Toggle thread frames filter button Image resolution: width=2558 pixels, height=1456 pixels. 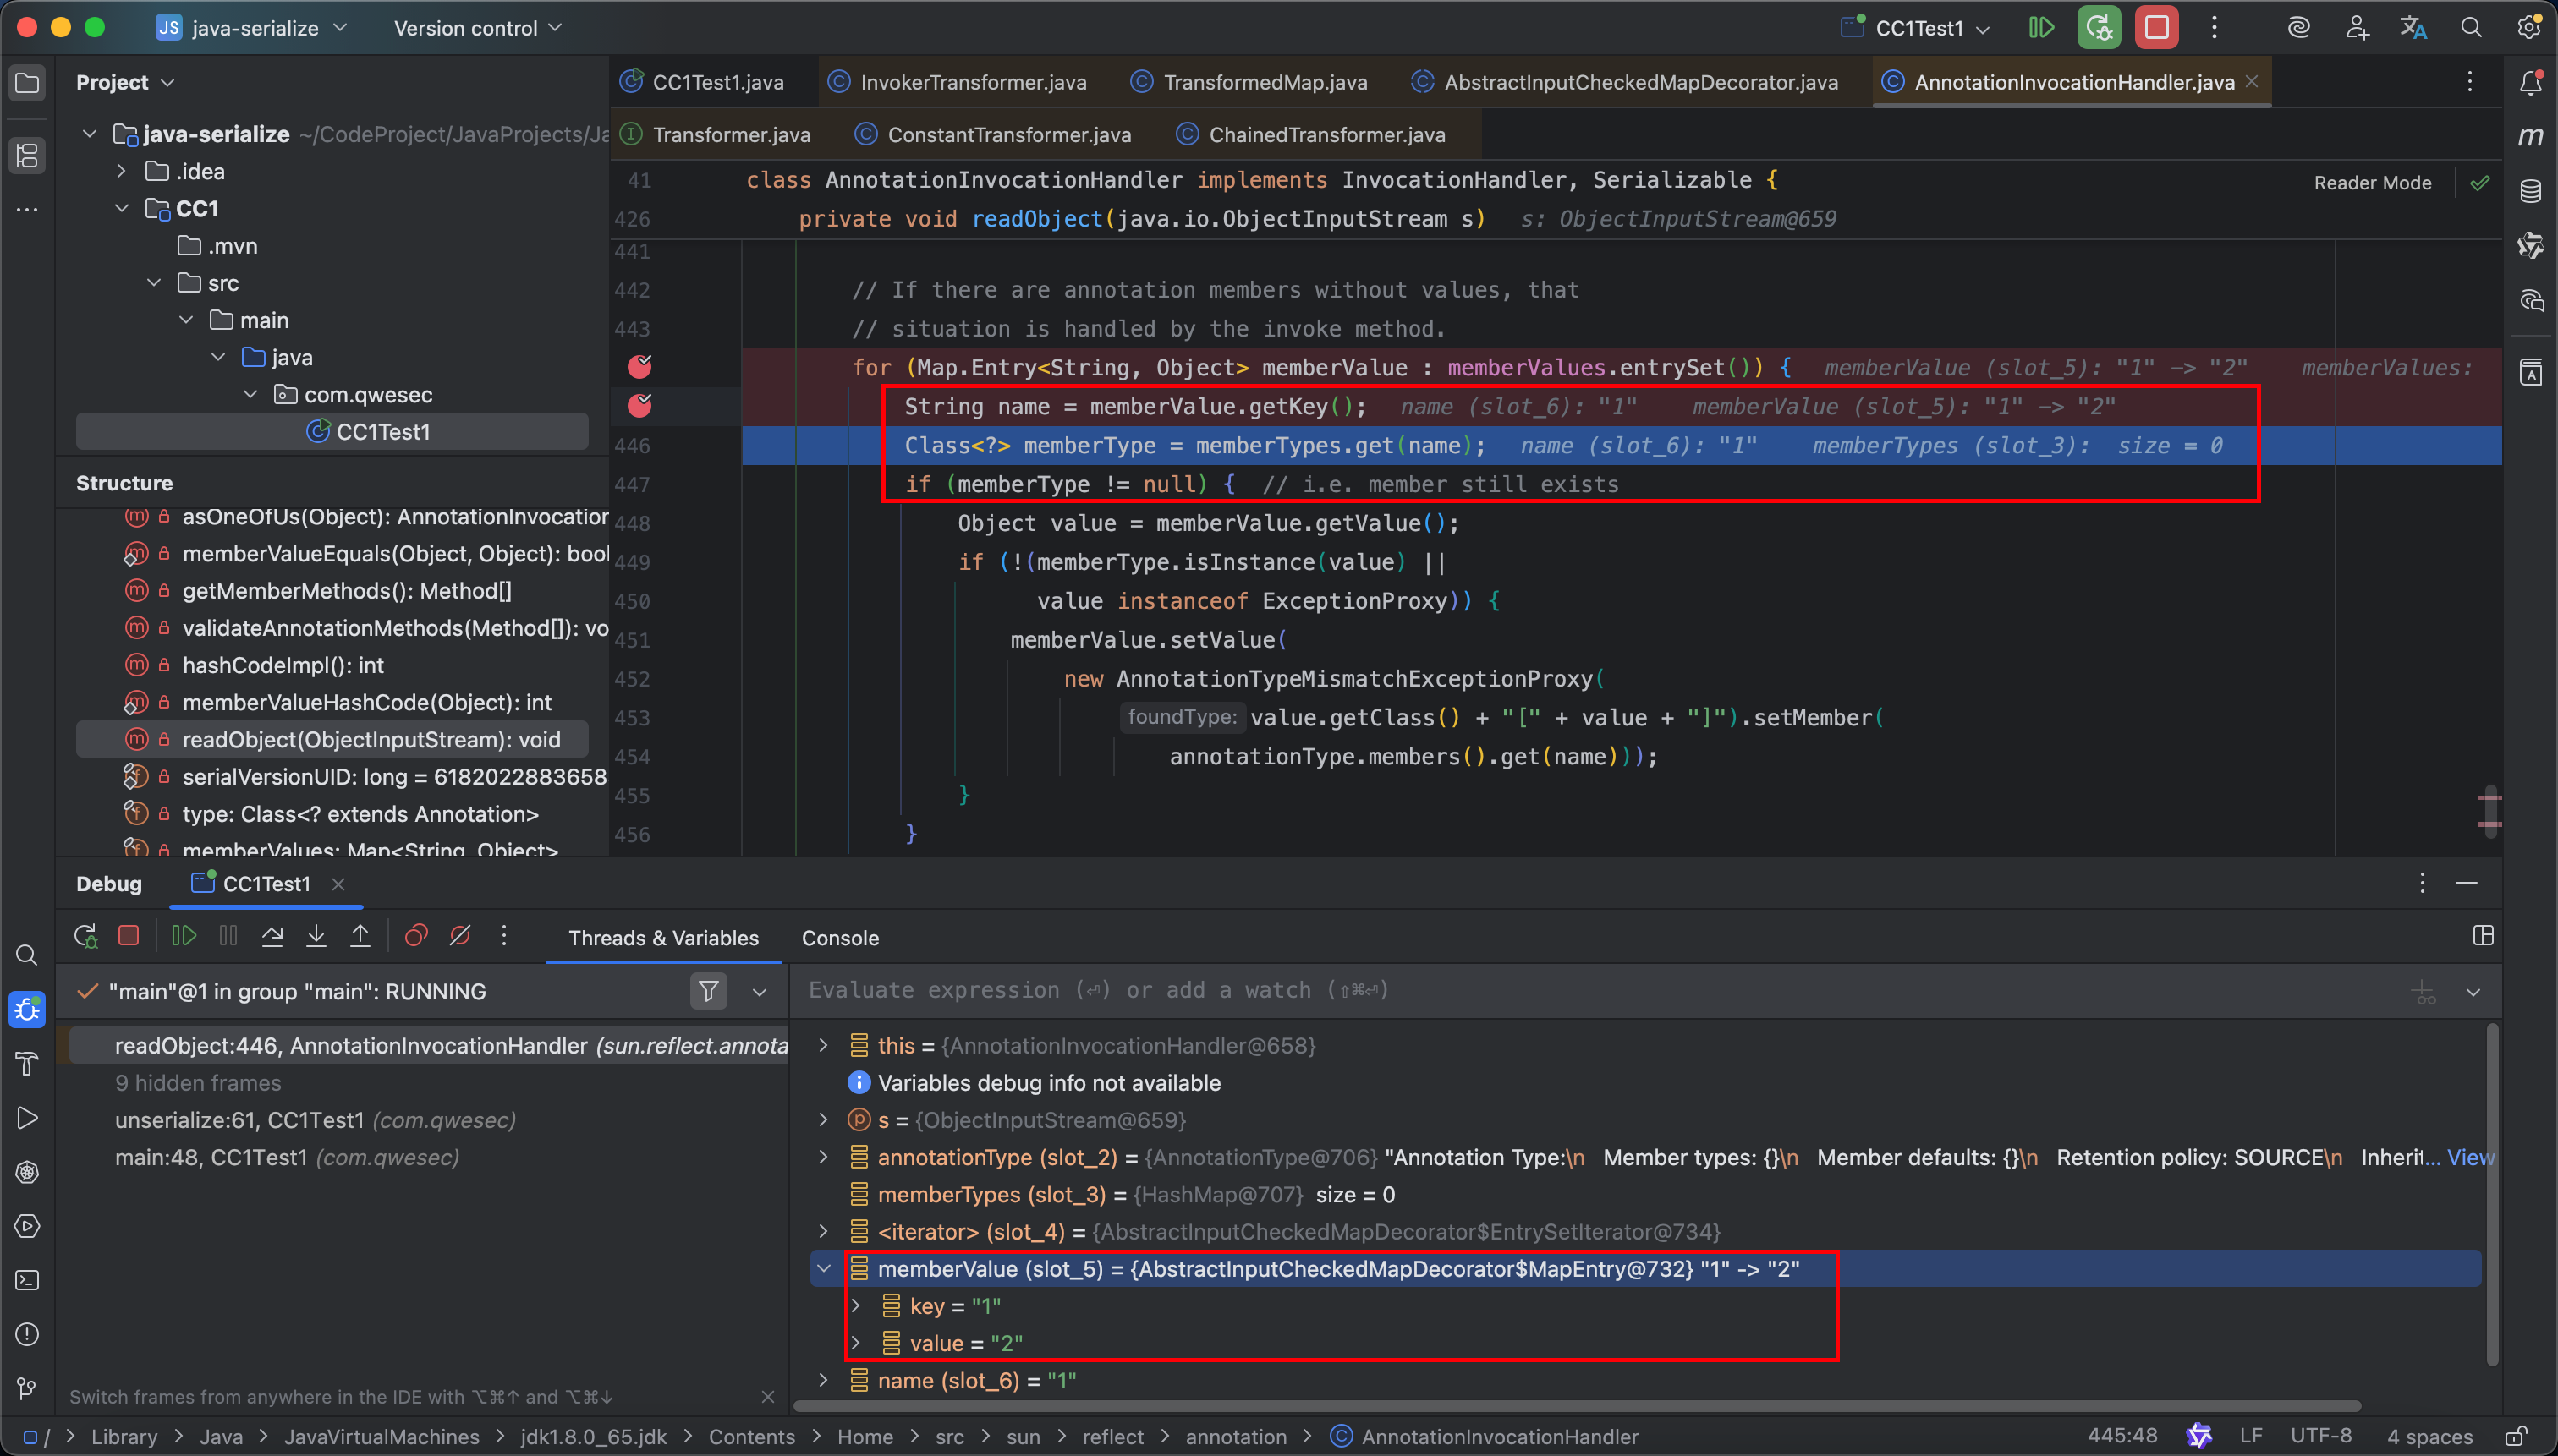point(708,991)
